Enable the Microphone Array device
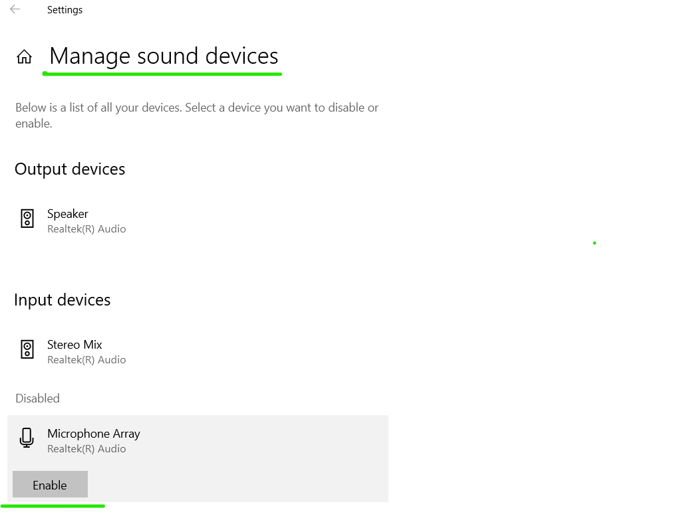 (50, 485)
